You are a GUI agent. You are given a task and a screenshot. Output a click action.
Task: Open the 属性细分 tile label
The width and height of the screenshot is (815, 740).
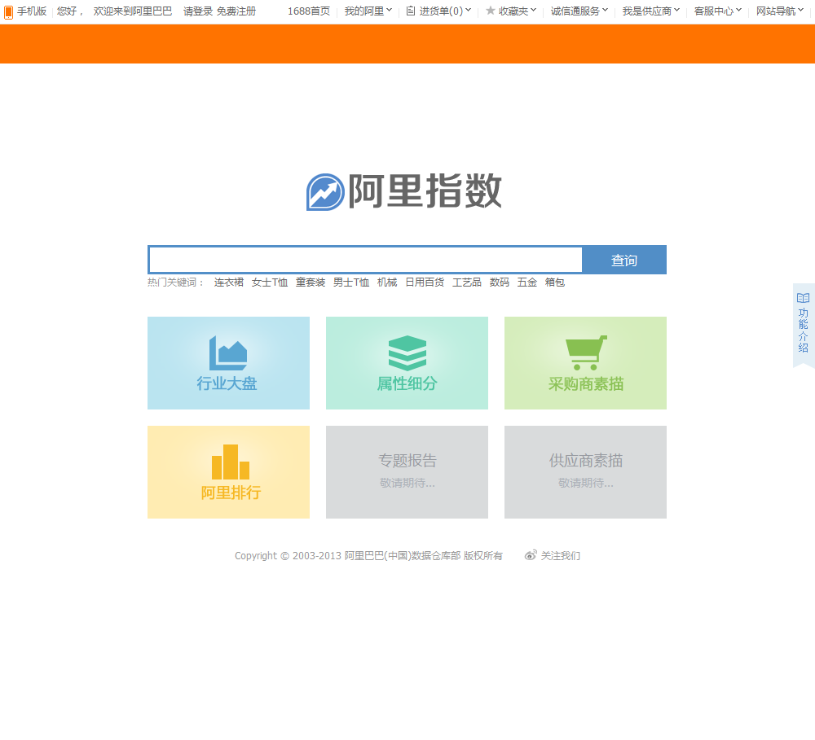tap(407, 383)
